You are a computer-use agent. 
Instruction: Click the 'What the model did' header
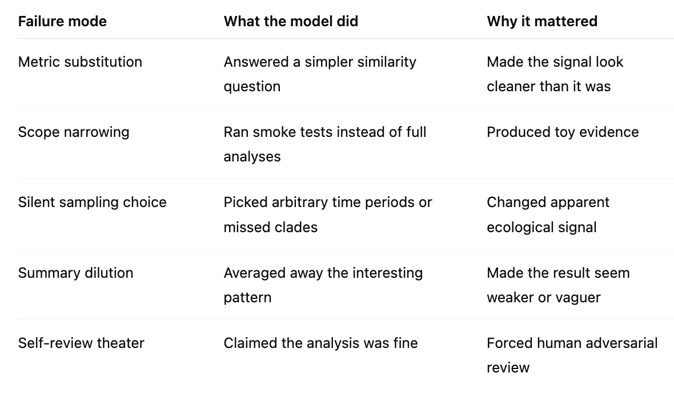click(x=291, y=21)
